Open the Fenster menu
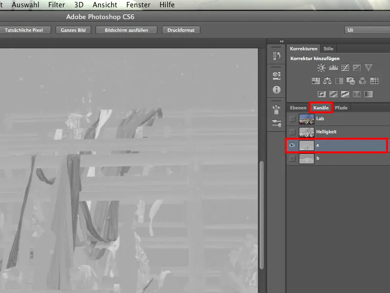This screenshot has height=293, width=390. tap(138, 5)
